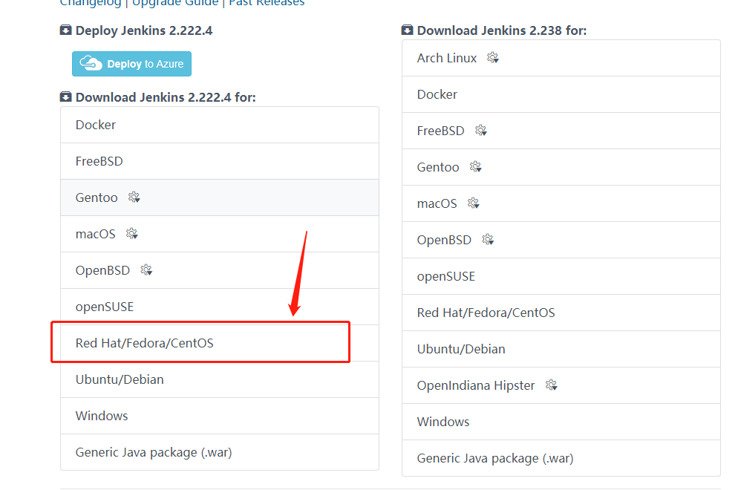This screenshot has width=738, height=490.
Task: Click the gear icon next to OpenIndiana Hipster
Action: 551,385
